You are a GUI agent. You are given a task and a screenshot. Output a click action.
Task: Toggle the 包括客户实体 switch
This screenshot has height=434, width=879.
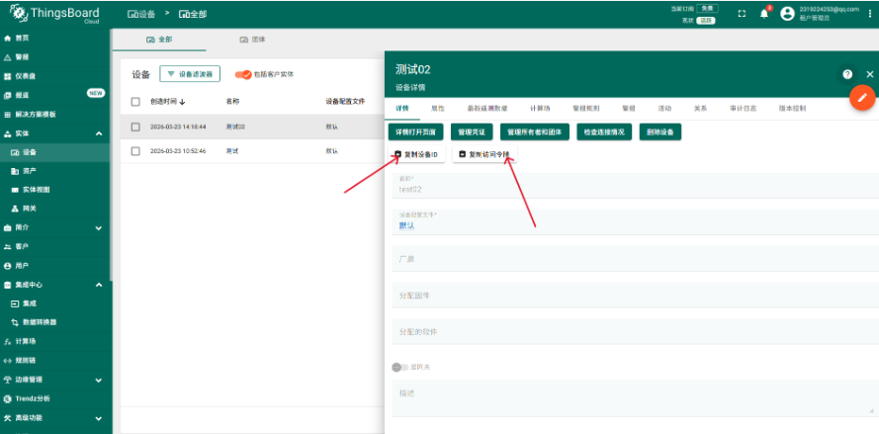click(243, 74)
